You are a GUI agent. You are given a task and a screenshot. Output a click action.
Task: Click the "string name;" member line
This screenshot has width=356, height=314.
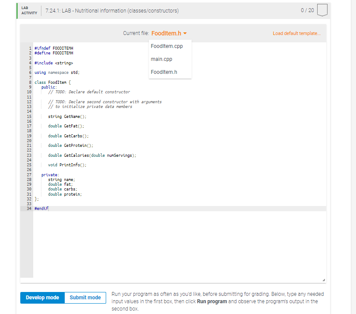[x=62, y=180]
